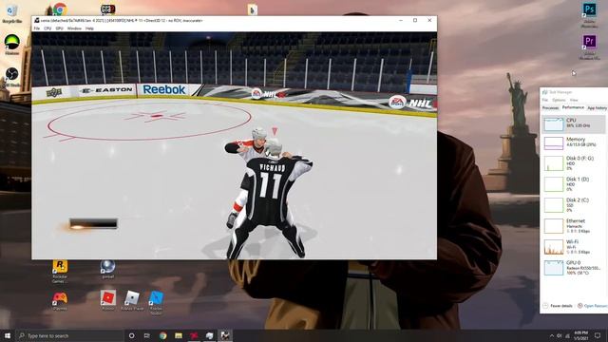Select the CPU performance graph entry
Screen dimensions: 608x342
pyautogui.click(x=574, y=124)
